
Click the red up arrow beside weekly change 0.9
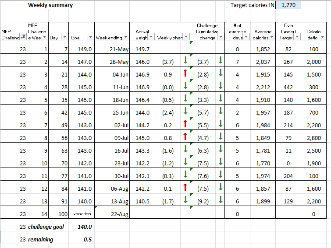pyautogui.click(x=185, y=73)
